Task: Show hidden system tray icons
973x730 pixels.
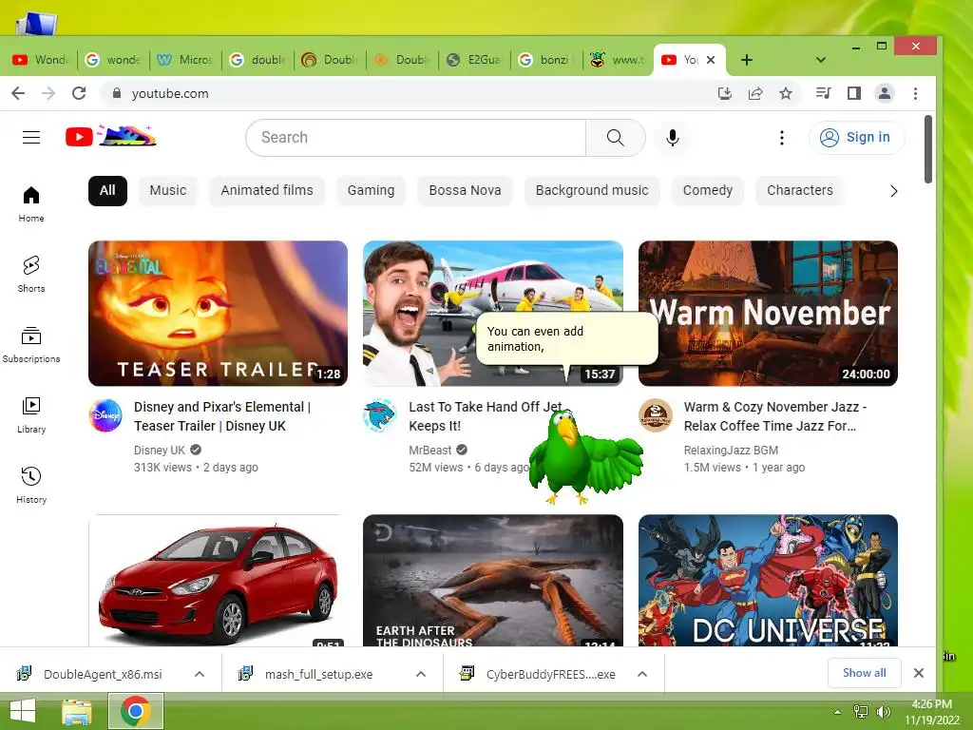Action: click(x=838, y=712)
